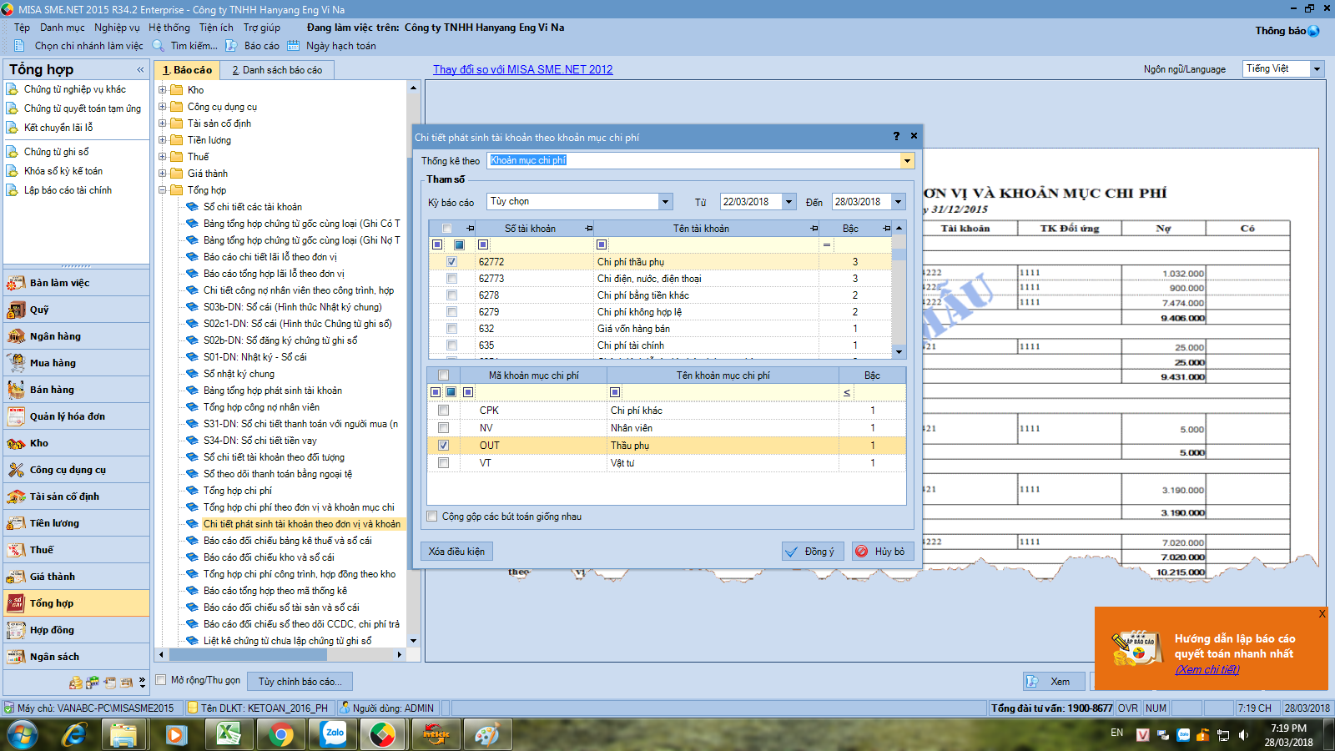Click Tùy chỉnh báo cáo button
This screenshot has width=1335, height=751.
pyautogui.click(x=300, y=682)
